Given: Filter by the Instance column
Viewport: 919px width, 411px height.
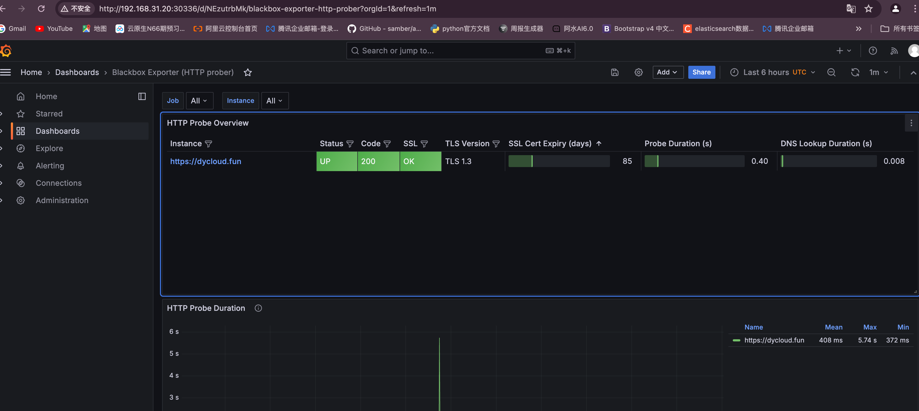Looking at the screenshot, I should tap(209, 143).
